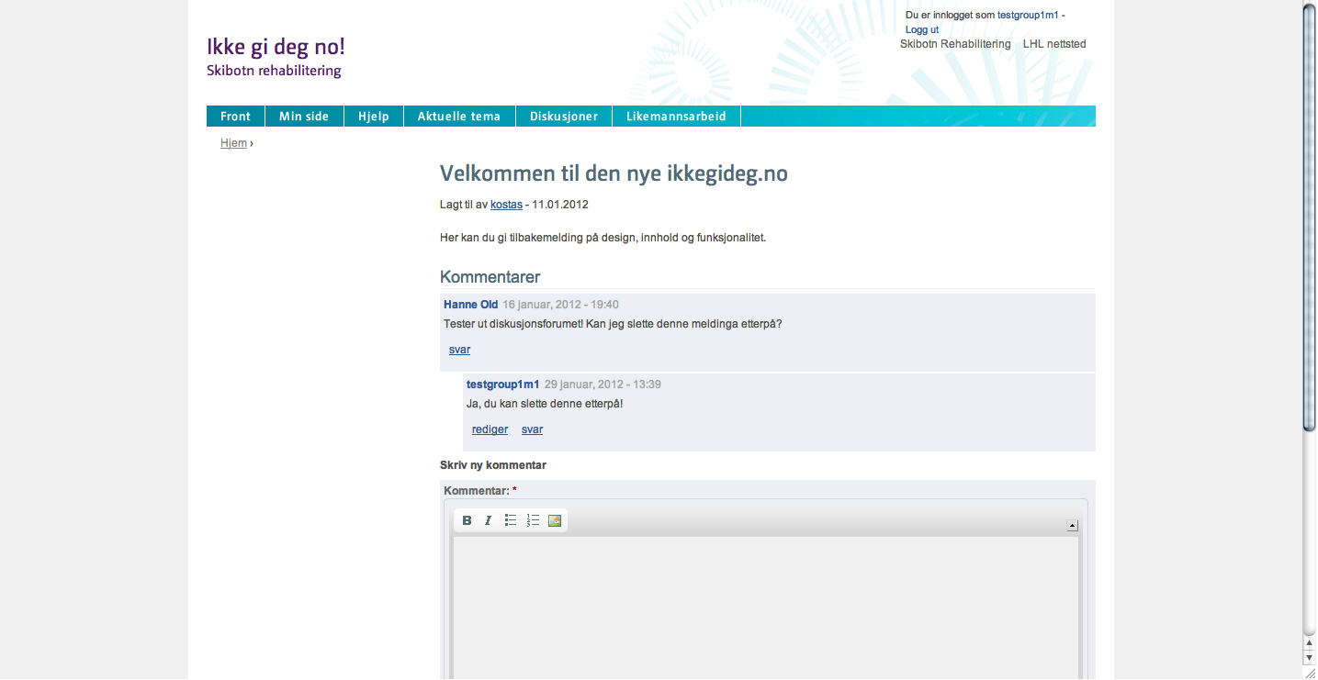Open Aktuelle tema navigation item
This screenshot has height=680, width=1318.
pos(459,117)
